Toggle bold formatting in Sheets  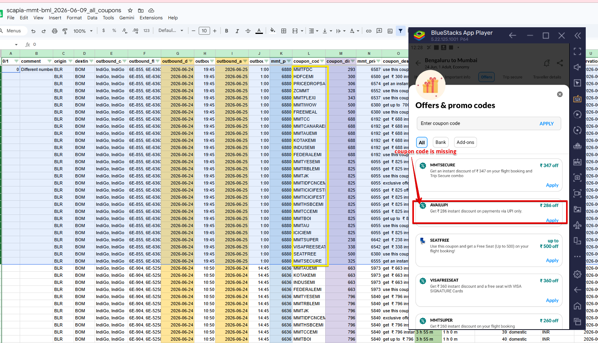[227, 31]
